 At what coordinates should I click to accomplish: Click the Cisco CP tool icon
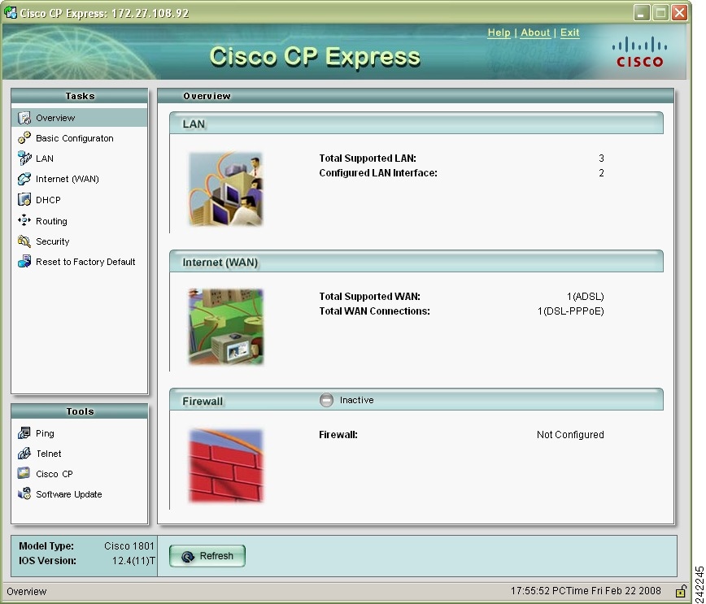[24, 473]
